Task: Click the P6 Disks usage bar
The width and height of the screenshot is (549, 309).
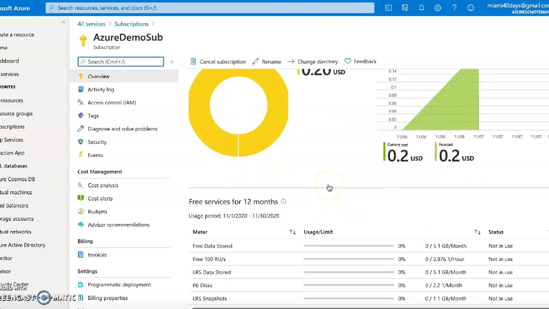Action: [x=349, y=285]
